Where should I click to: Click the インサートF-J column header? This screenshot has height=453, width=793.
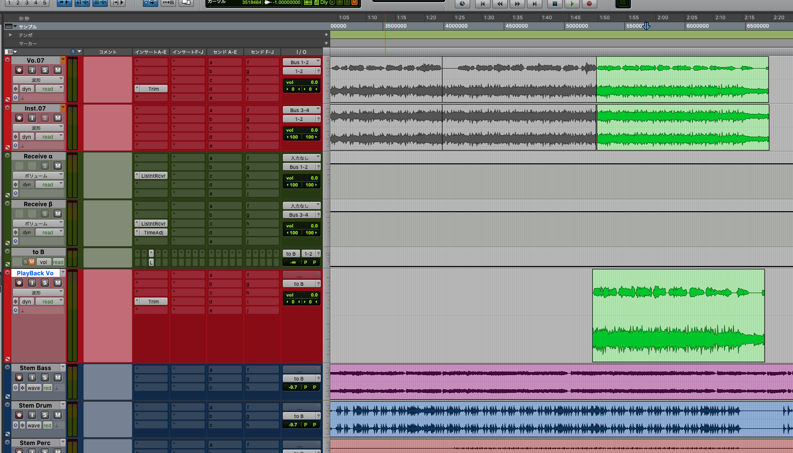coord(188,52)
